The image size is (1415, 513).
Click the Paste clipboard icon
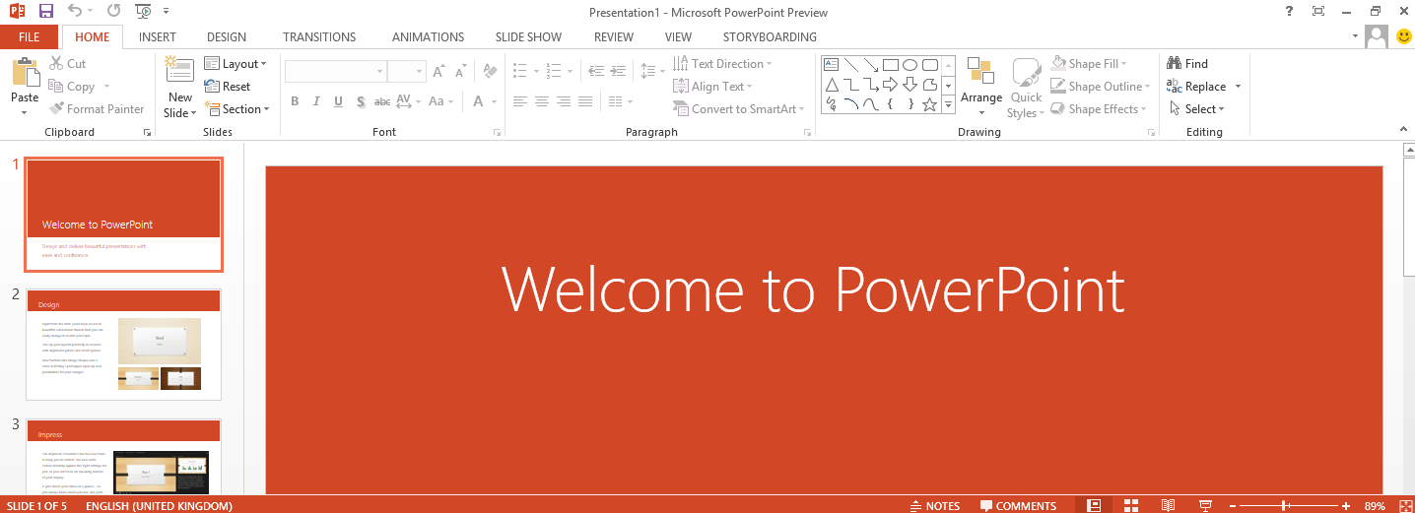click(25, 73)
